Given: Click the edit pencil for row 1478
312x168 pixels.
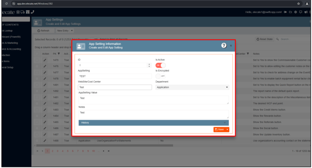Looking at the screenshot, I should [45, 79].
